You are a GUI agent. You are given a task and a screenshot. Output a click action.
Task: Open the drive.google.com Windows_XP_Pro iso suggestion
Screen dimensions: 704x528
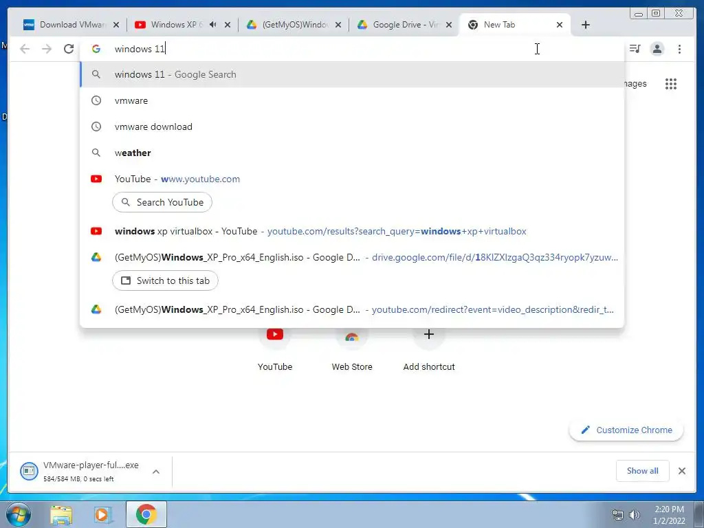353,257
